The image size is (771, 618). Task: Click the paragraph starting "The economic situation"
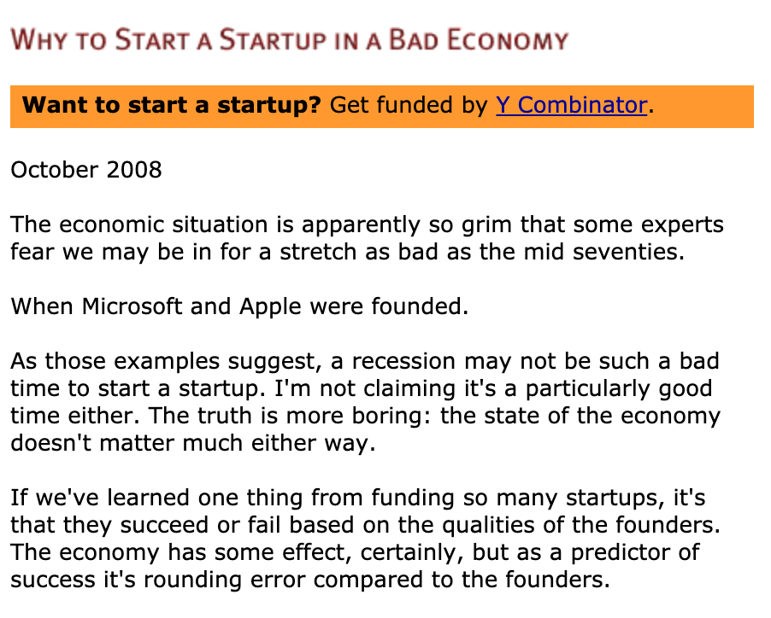point(368,239)
